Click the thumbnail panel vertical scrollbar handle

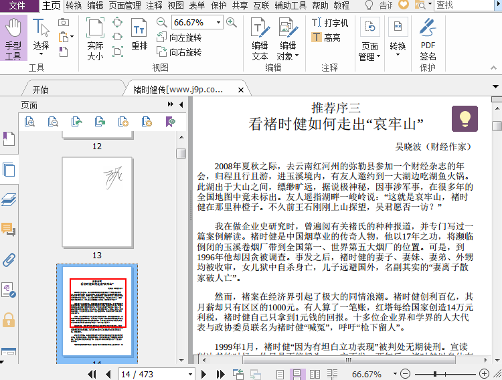click(x=181, y=153)
